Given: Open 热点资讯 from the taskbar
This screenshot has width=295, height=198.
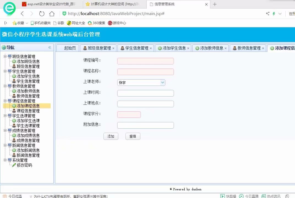Looking at the screenshot, I should pos(271,196).
